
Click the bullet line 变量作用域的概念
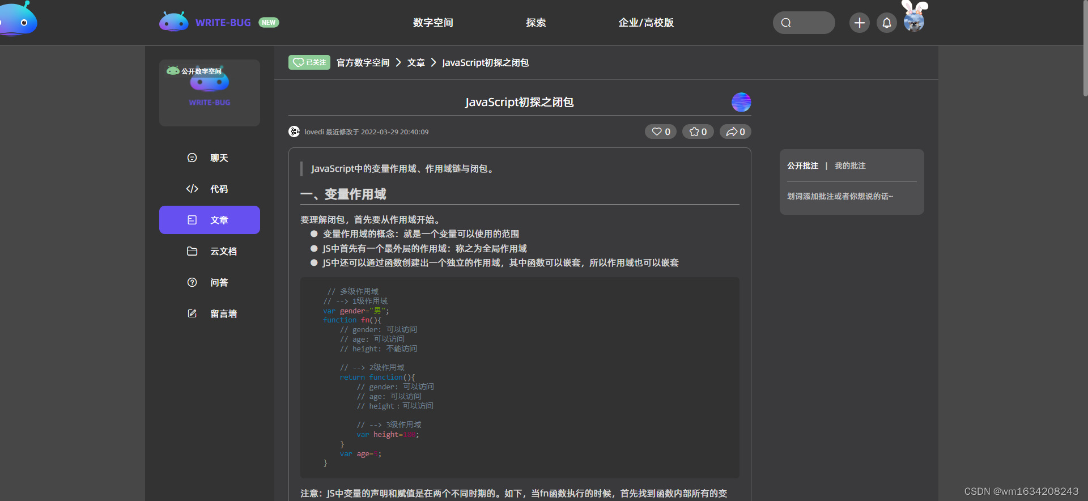click(421, 234)
